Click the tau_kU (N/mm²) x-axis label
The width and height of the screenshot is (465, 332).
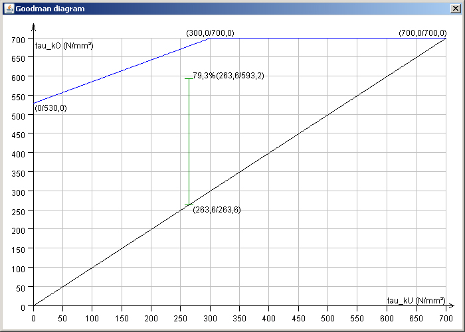pyautogui.click(x=416, y=300)
